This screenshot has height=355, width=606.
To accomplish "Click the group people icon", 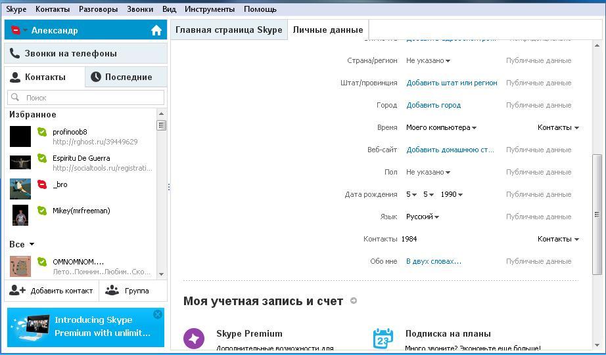I will coord(112,290).
